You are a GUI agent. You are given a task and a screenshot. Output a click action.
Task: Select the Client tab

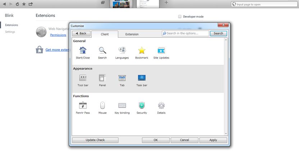coord(105,34)
